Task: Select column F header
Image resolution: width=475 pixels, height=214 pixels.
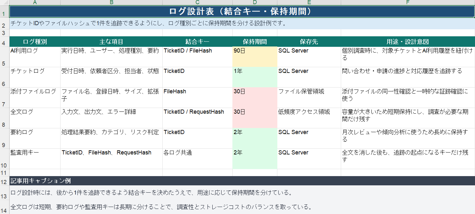Action: click(408, 3)
